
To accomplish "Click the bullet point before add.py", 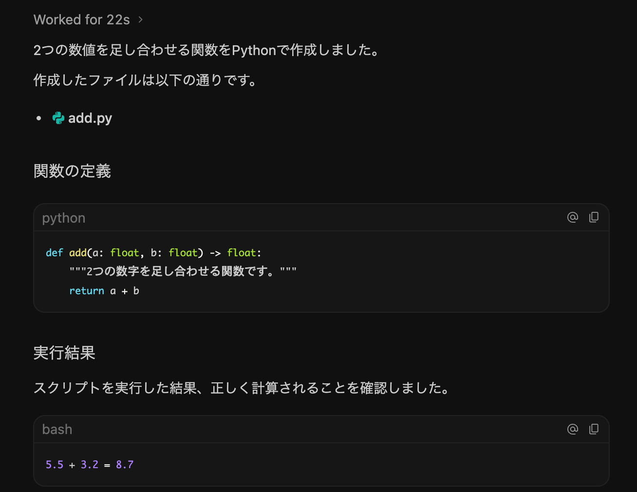I will click(x=39, y=118).
